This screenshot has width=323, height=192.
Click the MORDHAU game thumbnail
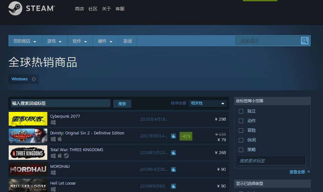tap(28, 169)
